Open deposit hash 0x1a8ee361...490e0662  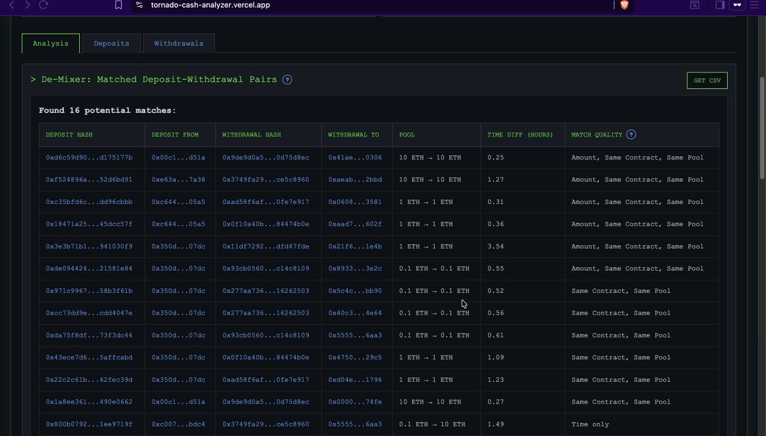[89, 402]
